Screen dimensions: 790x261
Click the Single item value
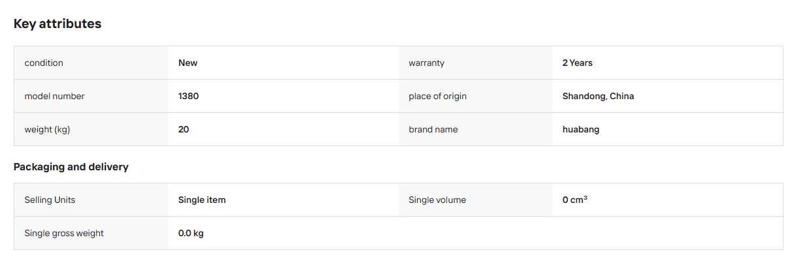pos(203,200)
